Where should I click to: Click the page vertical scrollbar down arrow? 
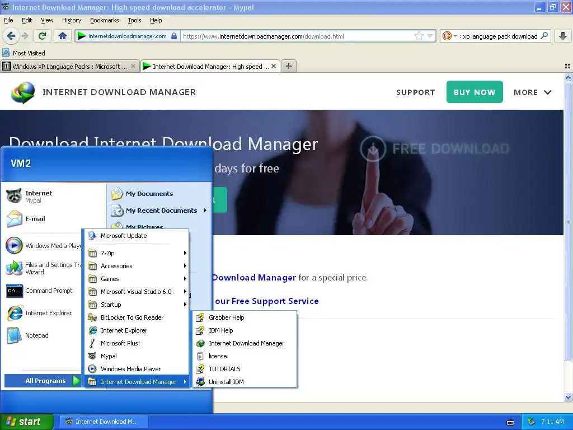point(568,398)
